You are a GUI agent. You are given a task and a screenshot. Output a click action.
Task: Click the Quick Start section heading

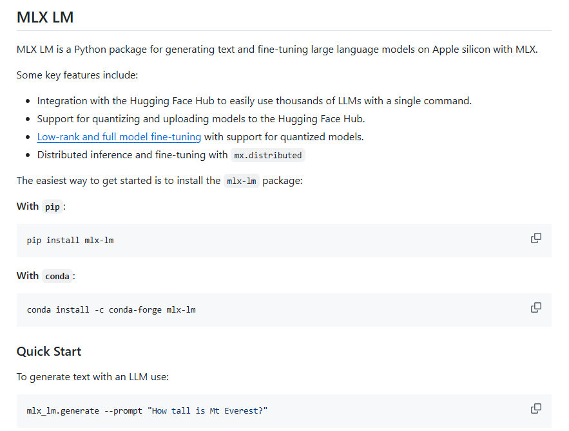point(48,351)
